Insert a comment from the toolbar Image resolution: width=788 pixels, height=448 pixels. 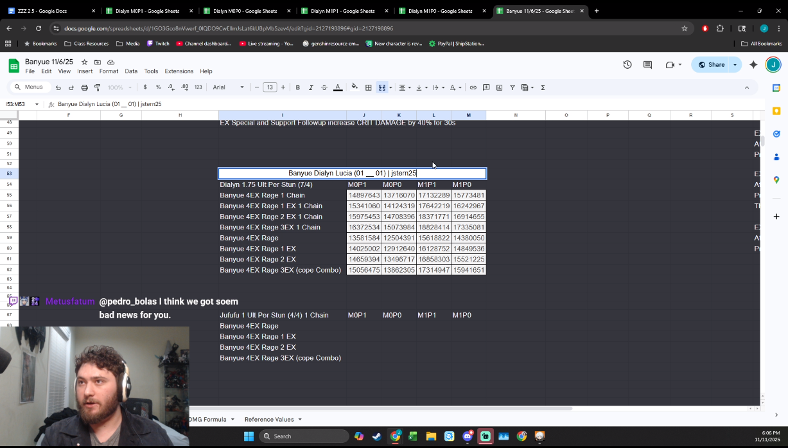click(486, 87)
